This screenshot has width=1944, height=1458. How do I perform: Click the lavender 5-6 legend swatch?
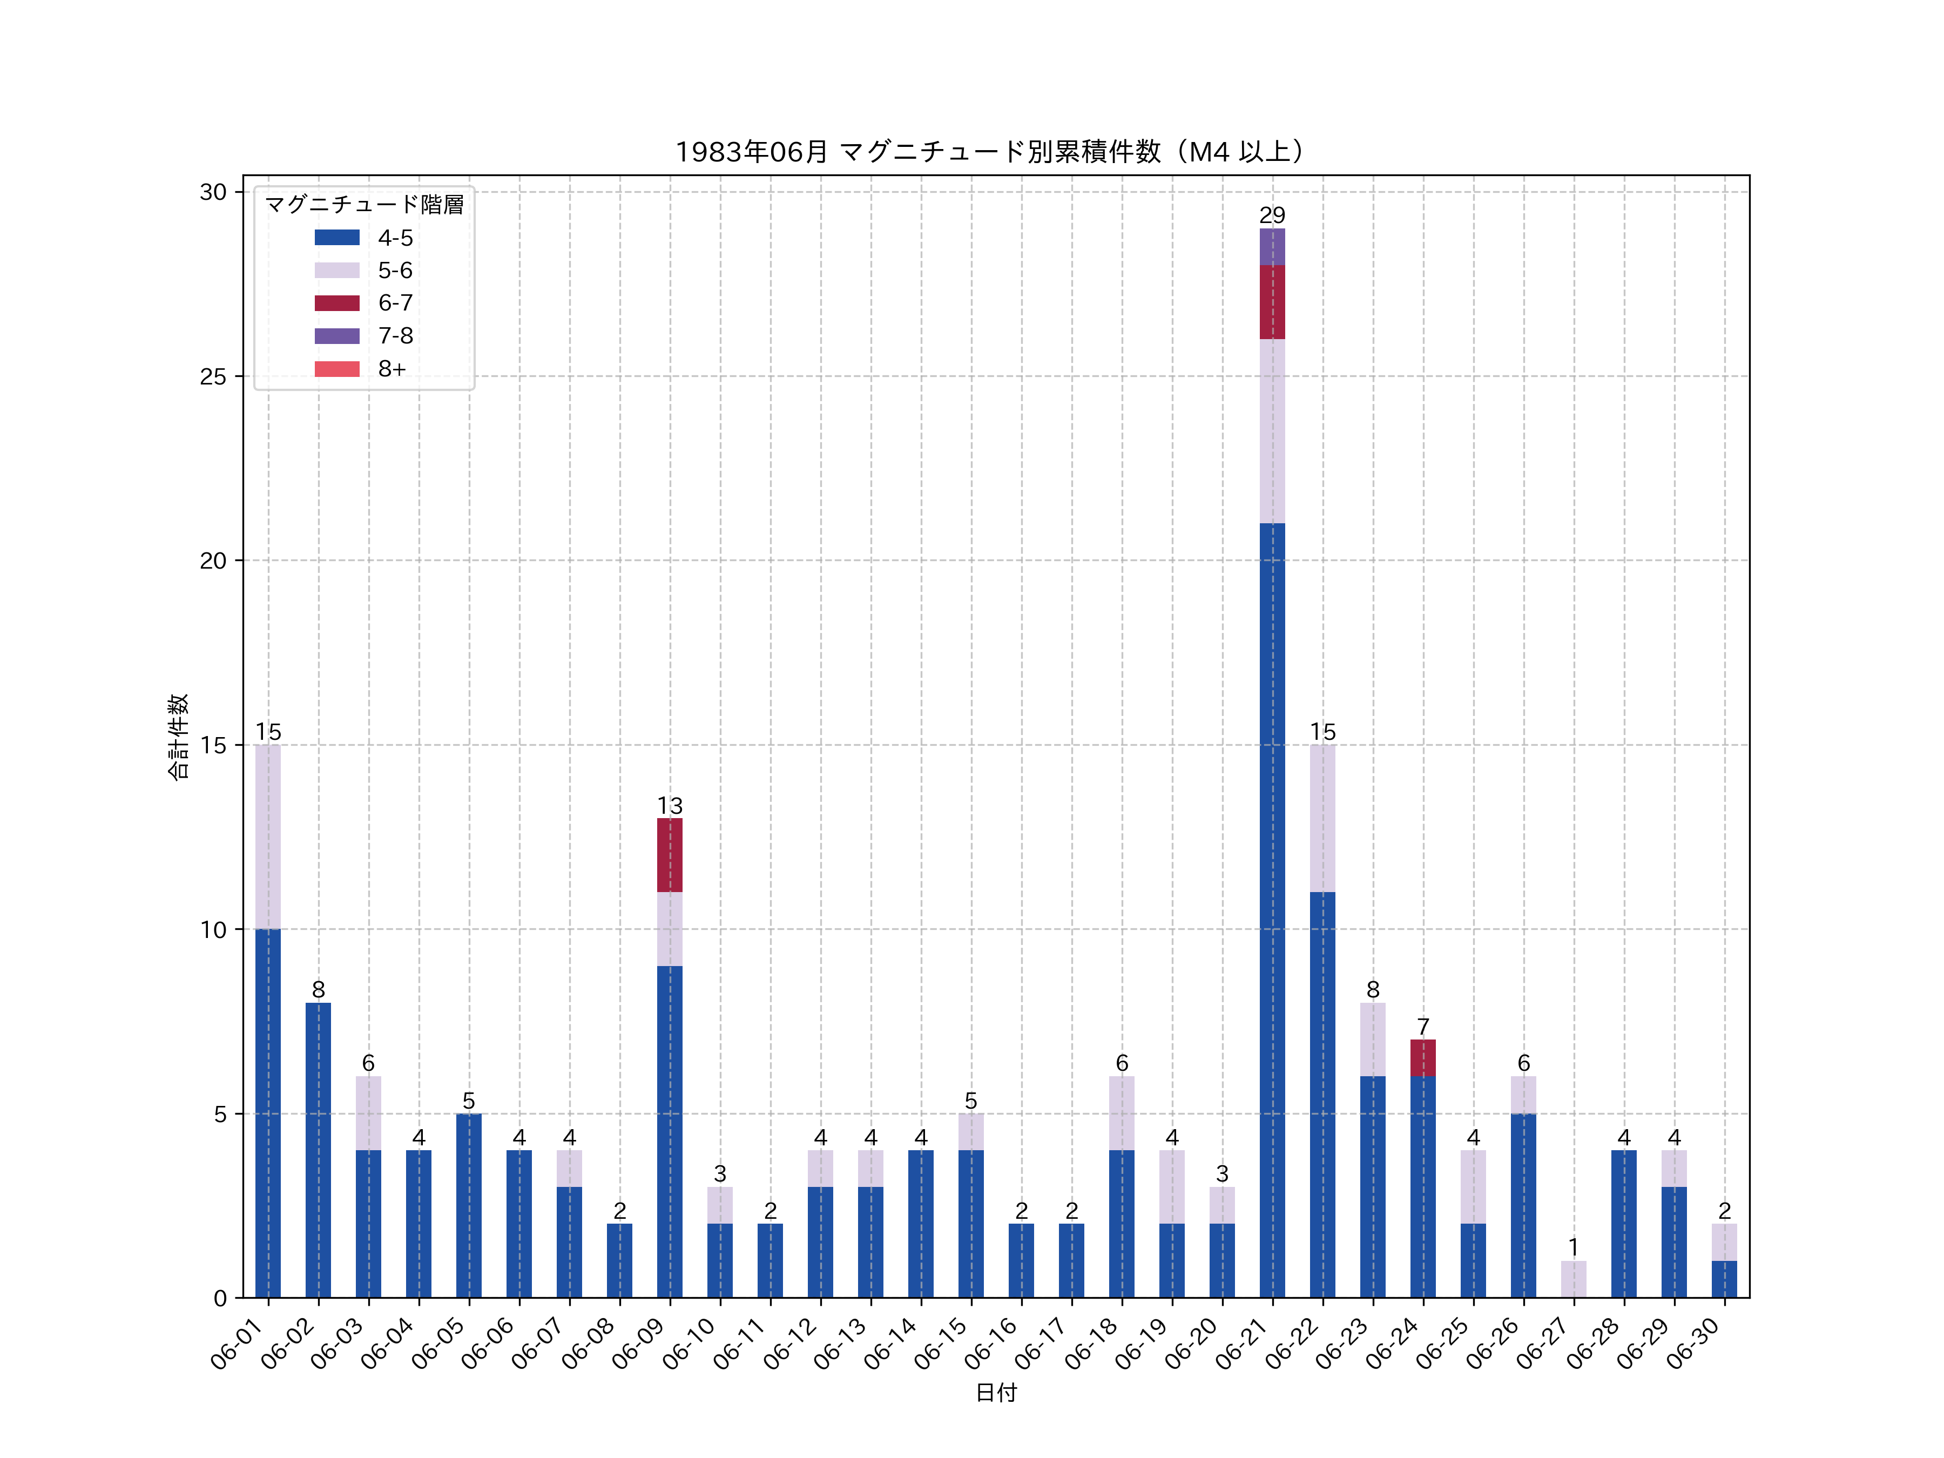(336, 270)
